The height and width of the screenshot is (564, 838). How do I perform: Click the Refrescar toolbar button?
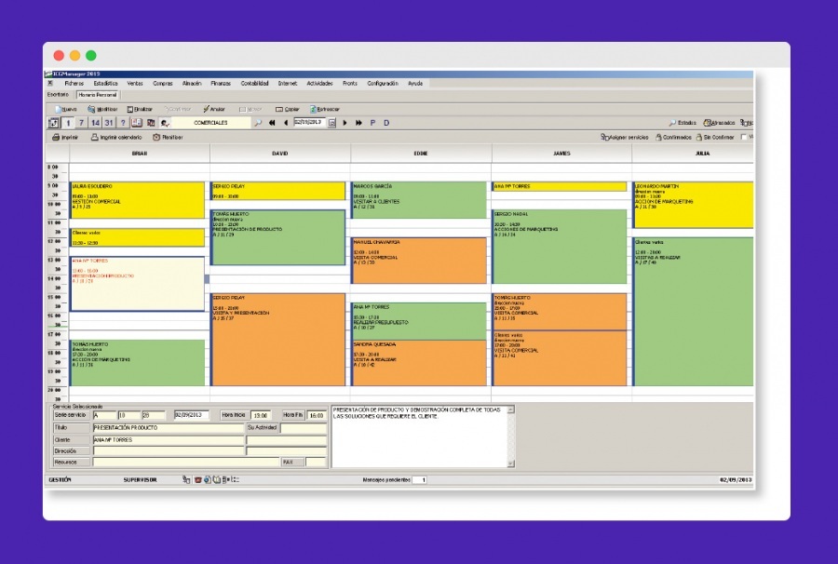[x=324, y=109]
